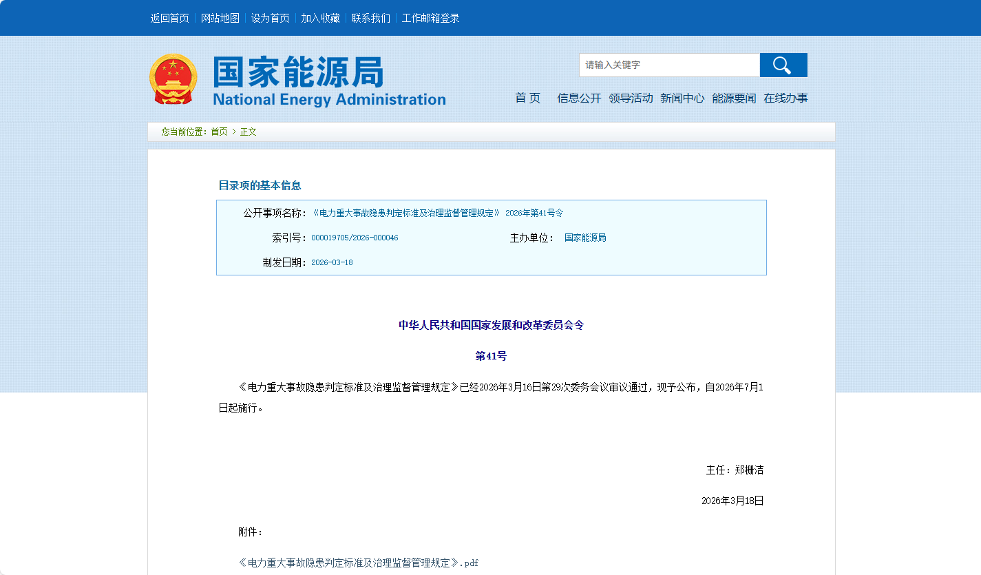
Task: Click the magnifying glass search icon
Action: coord(783,65)
